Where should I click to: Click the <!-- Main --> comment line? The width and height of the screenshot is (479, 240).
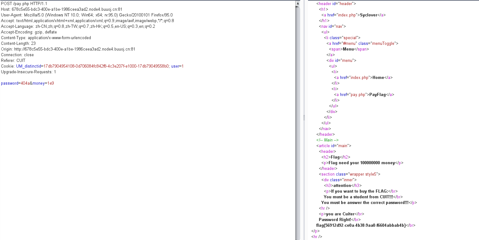click(x=327, y=140)
